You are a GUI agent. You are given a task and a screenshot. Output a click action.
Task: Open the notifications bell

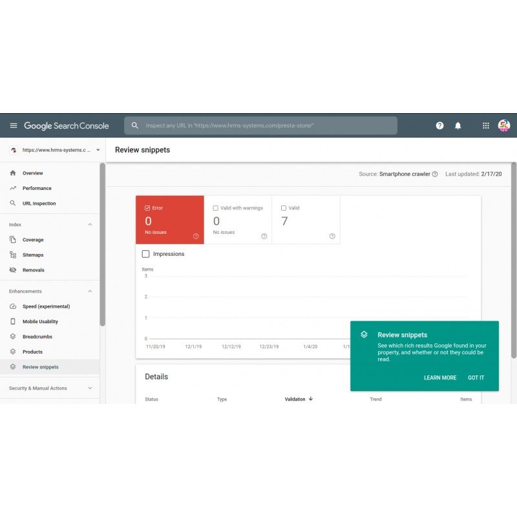coord(458,125)
